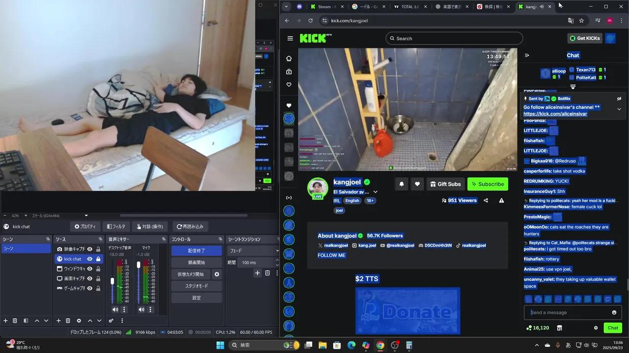Toggle visibility of 画面キャプチャ source
Screen dimensions: 629x353
click(x=90, y=278)
